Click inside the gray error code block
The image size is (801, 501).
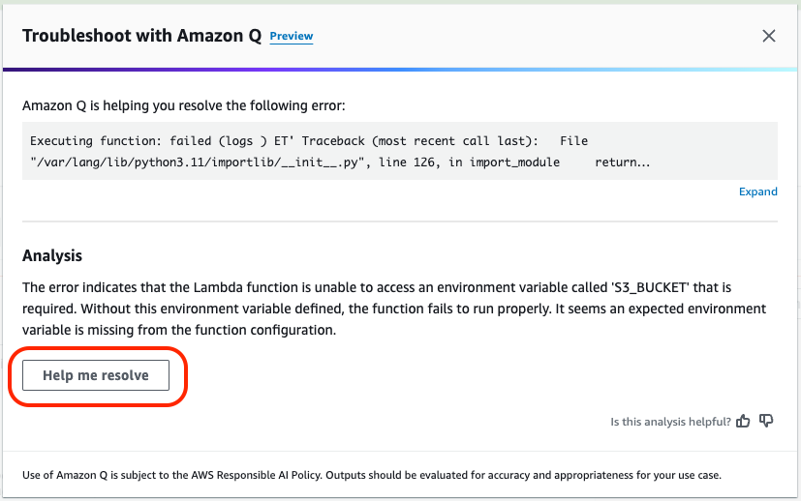point(399,151)
